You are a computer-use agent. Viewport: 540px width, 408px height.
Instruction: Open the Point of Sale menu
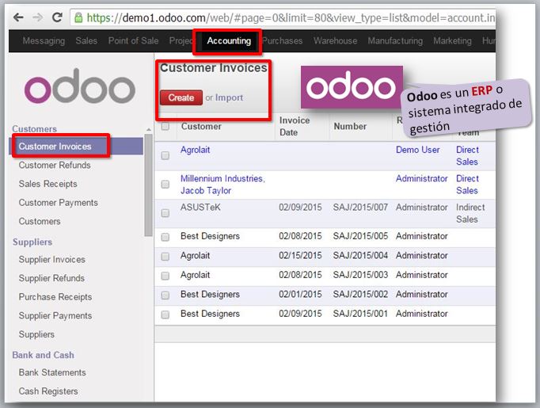[133, 40]
